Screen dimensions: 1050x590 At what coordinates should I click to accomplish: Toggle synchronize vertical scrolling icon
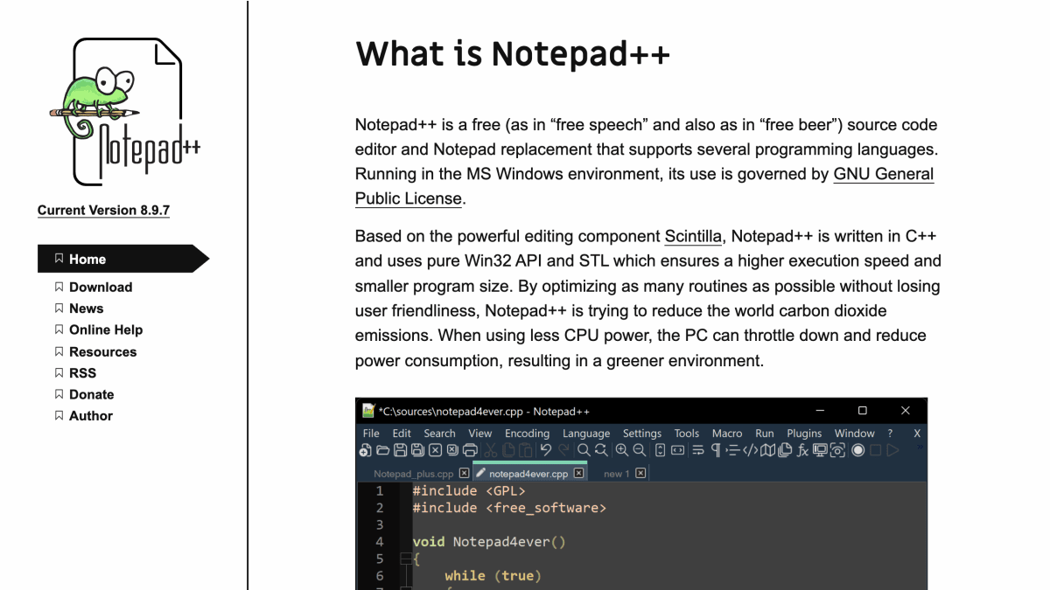(x=660, y=450)
